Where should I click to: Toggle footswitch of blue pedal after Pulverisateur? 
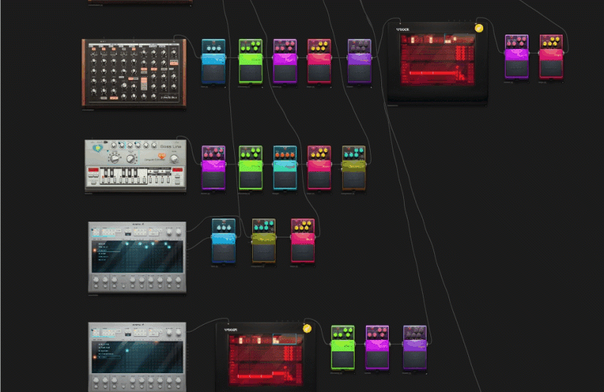214,73
